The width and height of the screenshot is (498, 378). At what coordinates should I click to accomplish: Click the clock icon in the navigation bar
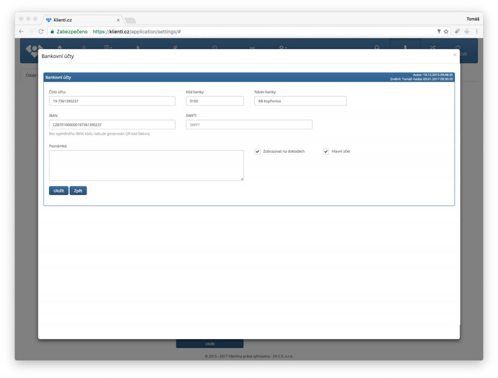coord(214,47)
